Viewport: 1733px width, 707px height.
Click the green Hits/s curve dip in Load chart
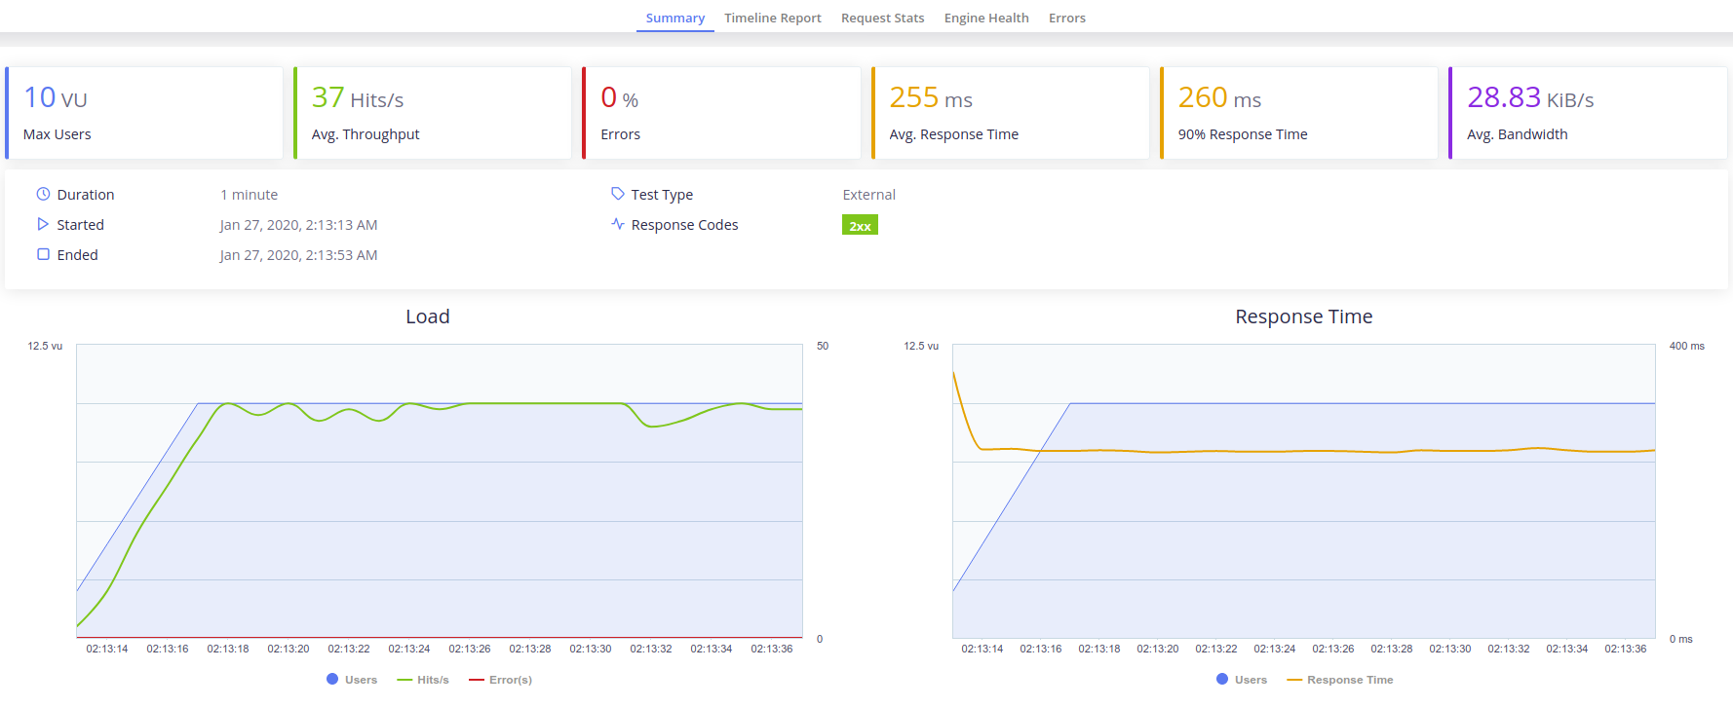pyautogui.click(x=651, y=426)
